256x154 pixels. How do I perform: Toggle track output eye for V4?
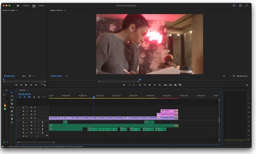[35, 108]
